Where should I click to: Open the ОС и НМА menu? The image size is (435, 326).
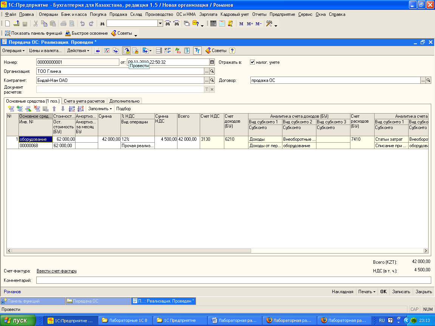click(186, 14)
